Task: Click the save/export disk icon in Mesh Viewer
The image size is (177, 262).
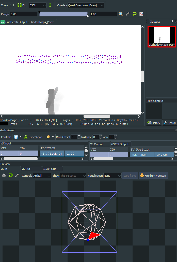Action: (x=16, y=137)
